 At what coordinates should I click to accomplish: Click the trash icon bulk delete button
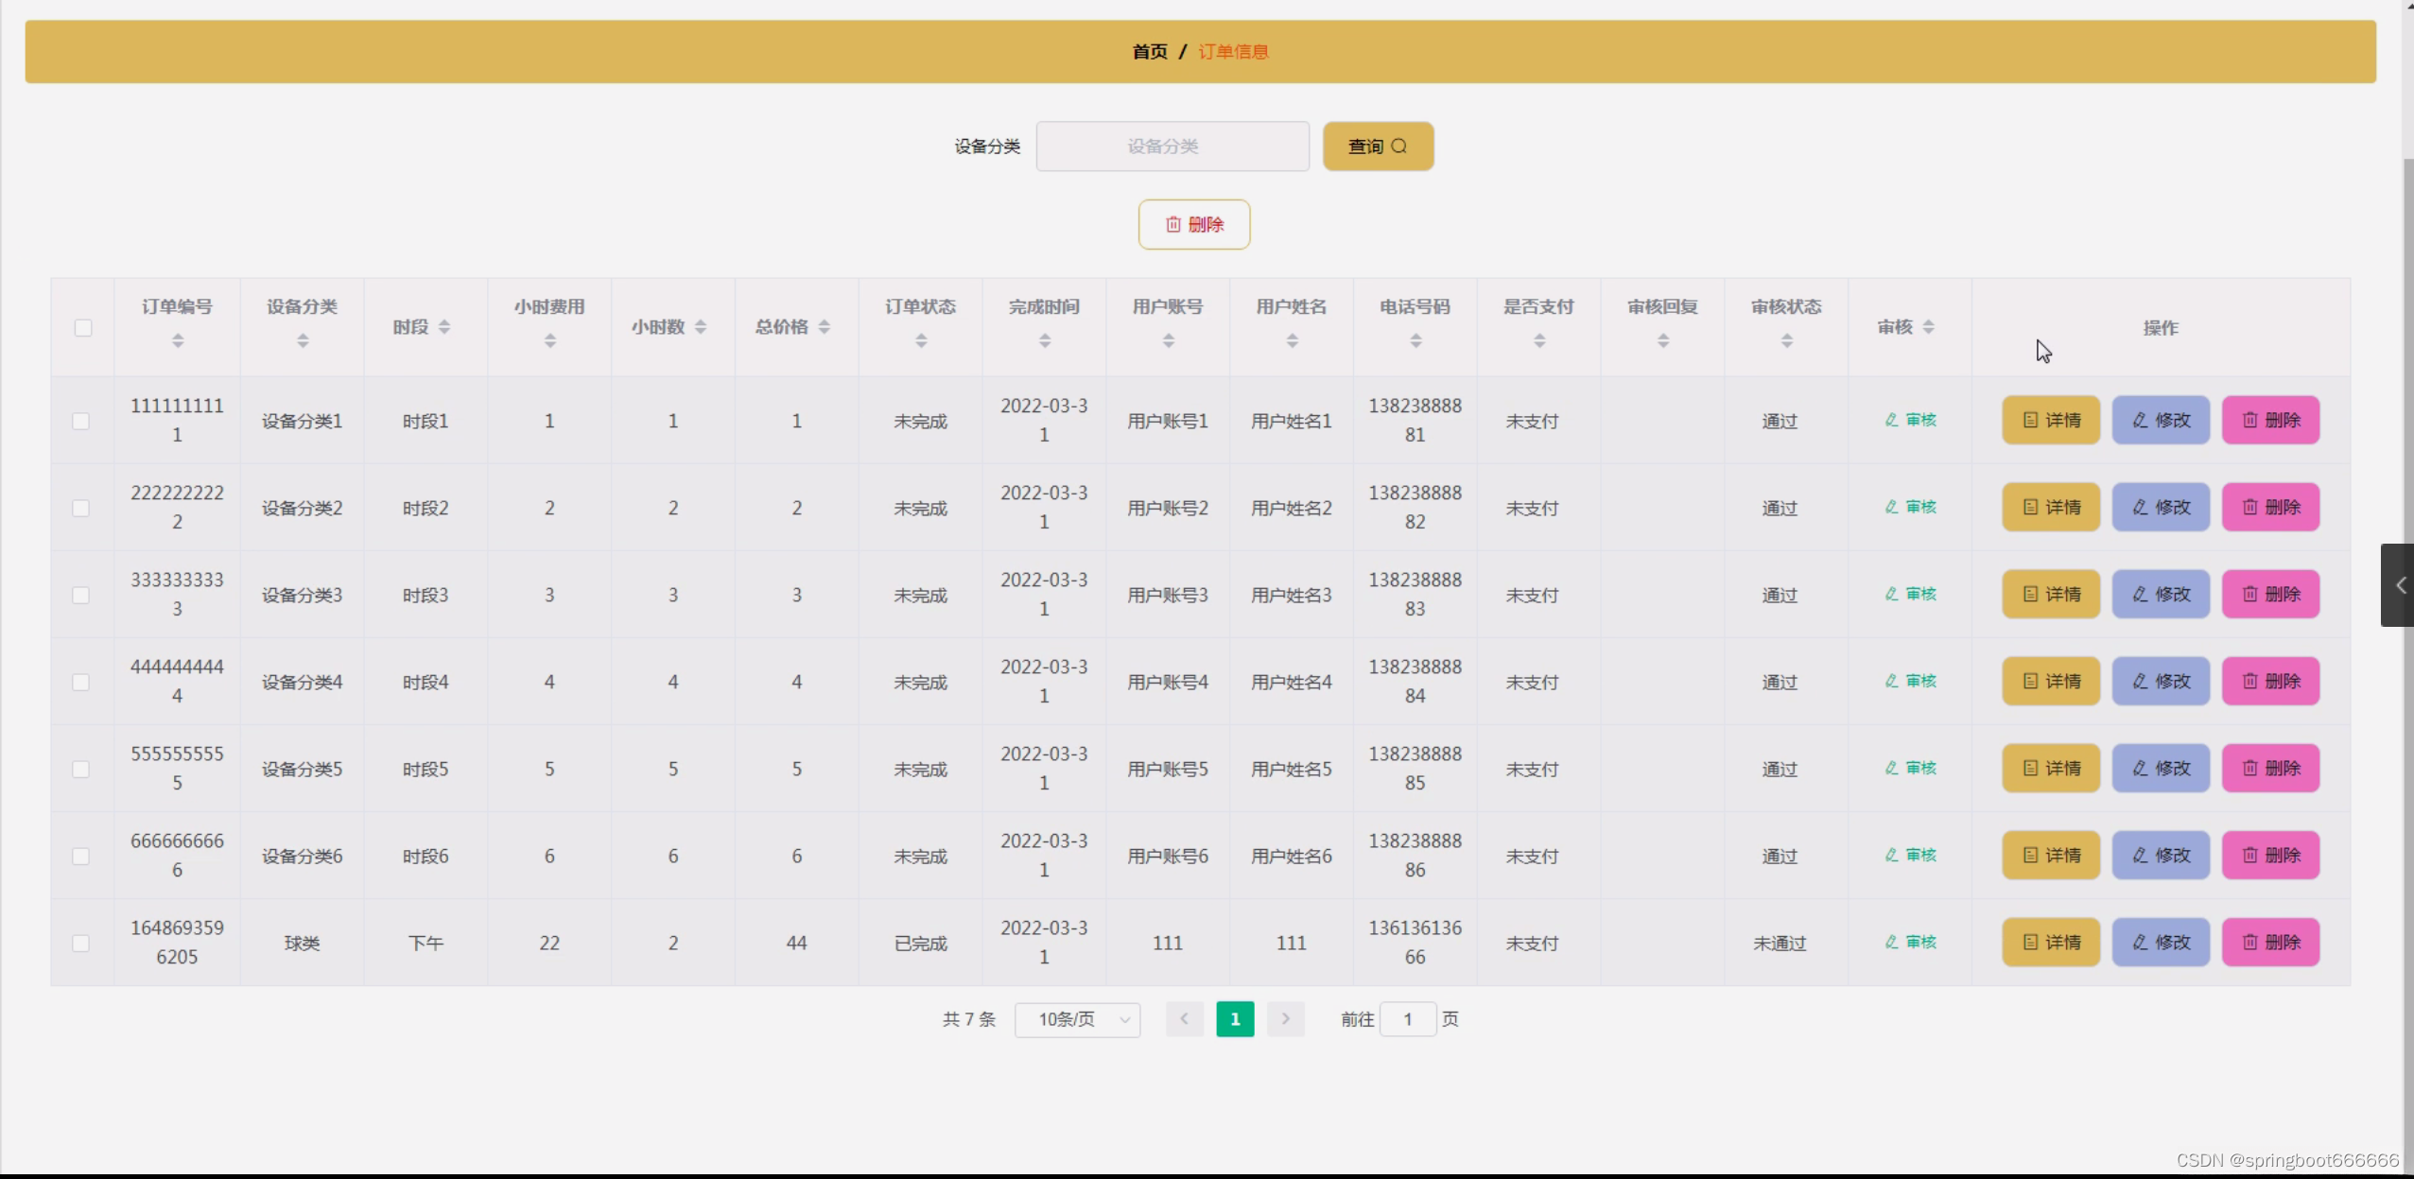1193,224
